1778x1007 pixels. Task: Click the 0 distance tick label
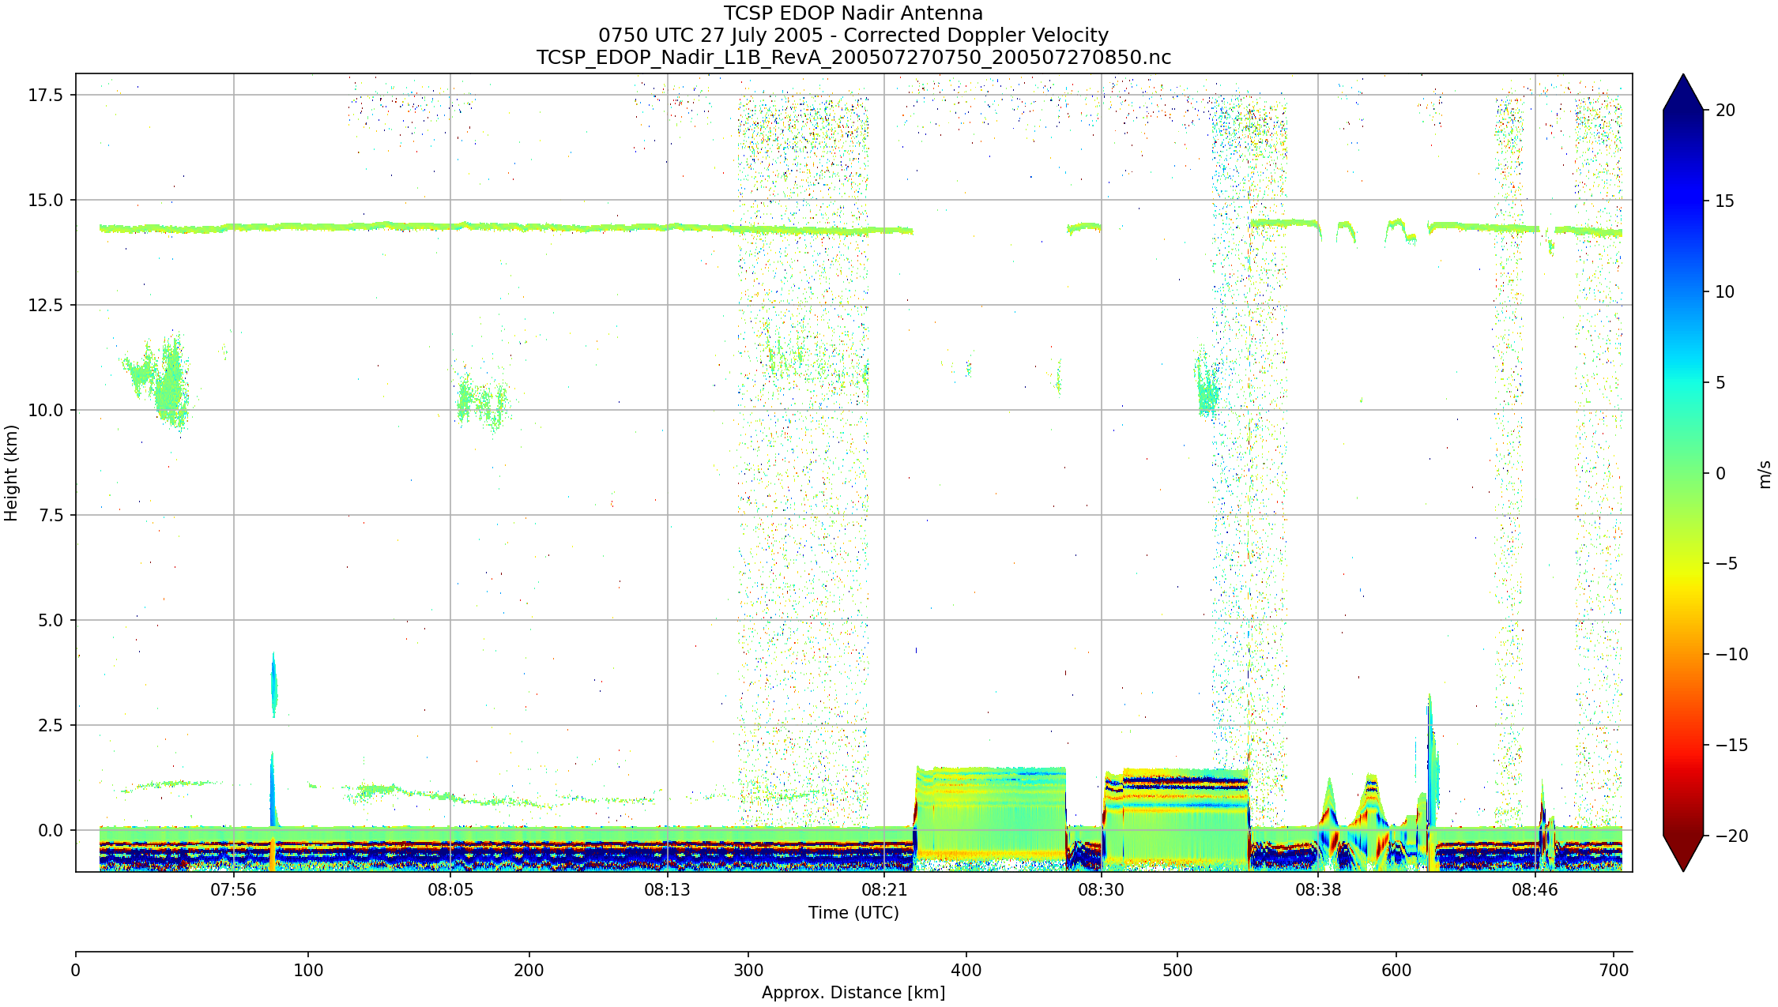click(76, 970)
